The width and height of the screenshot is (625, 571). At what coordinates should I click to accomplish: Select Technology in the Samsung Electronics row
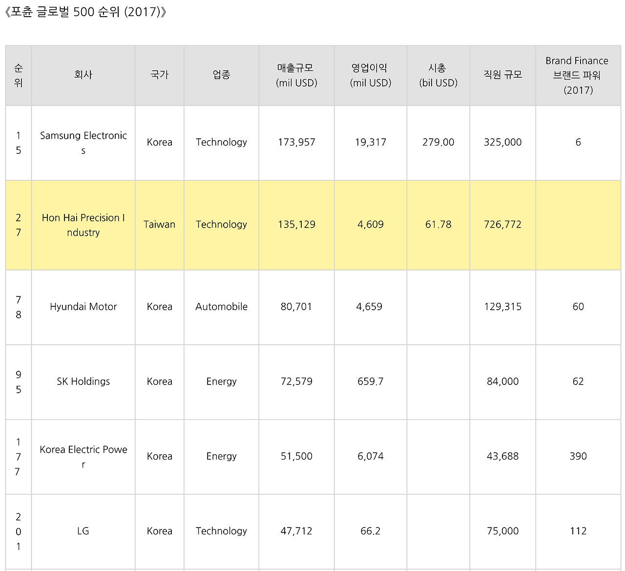coord(221,143)
